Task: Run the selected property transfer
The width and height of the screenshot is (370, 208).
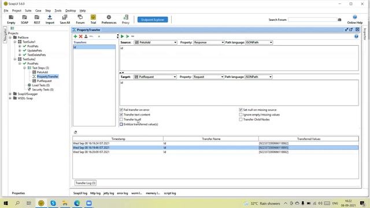Action: [122, 36]
